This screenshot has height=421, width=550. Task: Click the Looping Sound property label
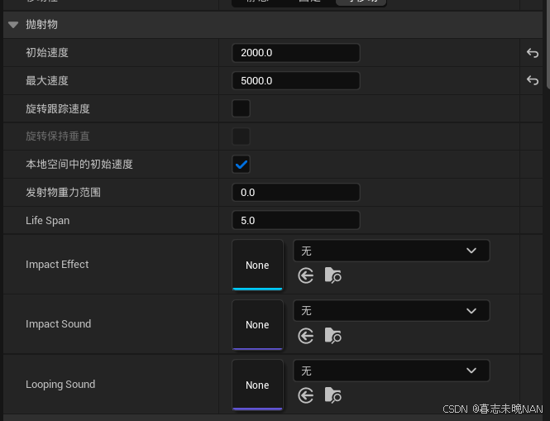pos(60,385)
